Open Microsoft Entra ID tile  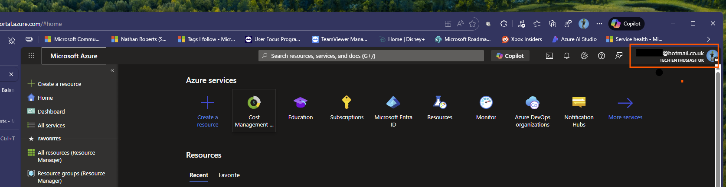(393, 111)
